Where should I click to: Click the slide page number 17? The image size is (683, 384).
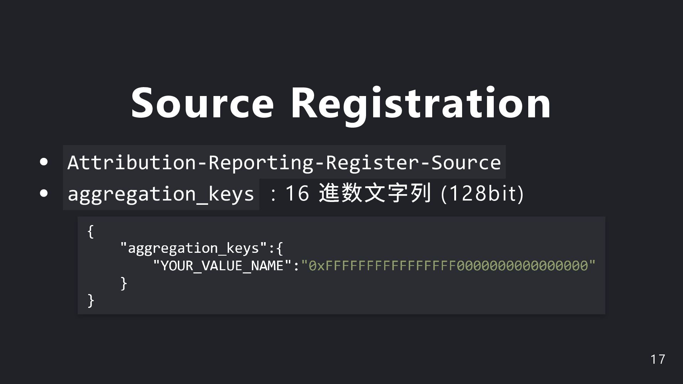pyautogui.click(x=657, y=359)
